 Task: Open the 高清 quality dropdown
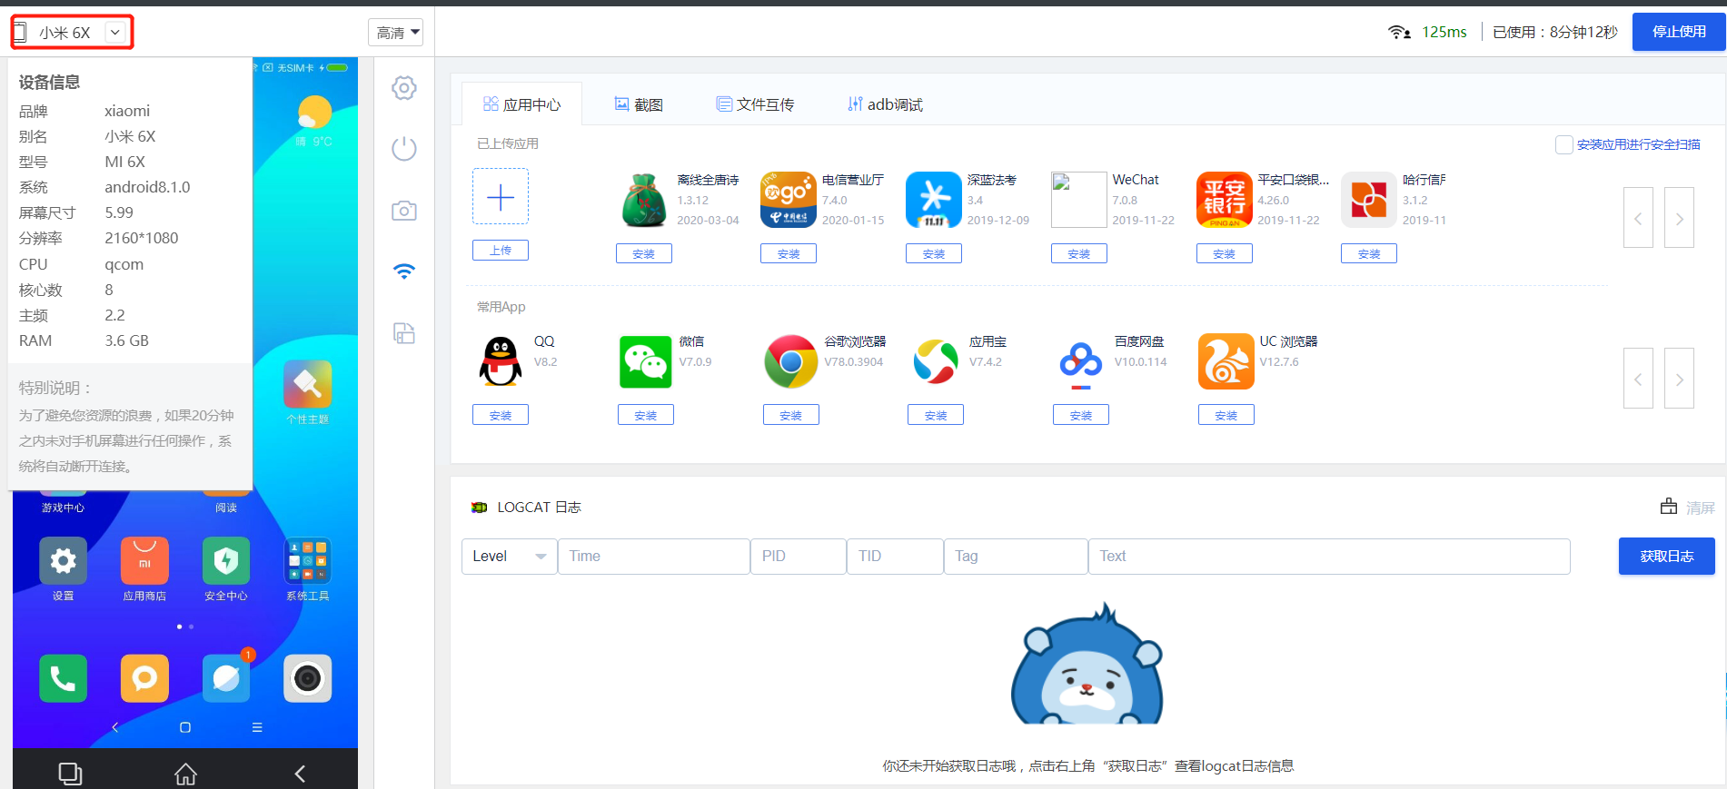[396, 33]
